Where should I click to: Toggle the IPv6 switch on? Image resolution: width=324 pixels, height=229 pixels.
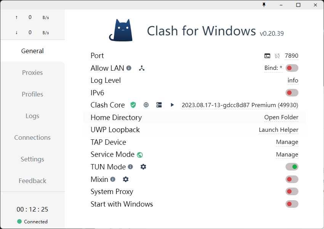[x=292, y=93]
